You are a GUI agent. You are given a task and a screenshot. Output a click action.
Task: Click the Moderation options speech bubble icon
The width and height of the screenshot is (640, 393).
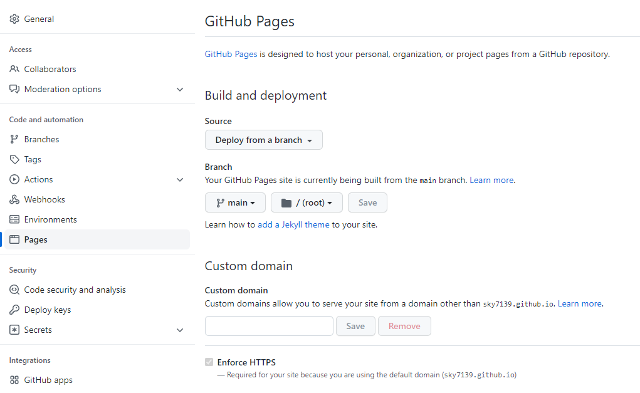pos(14,89)
